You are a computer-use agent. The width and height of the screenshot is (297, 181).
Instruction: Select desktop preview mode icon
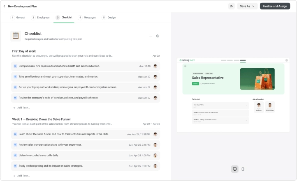(235, 169)
